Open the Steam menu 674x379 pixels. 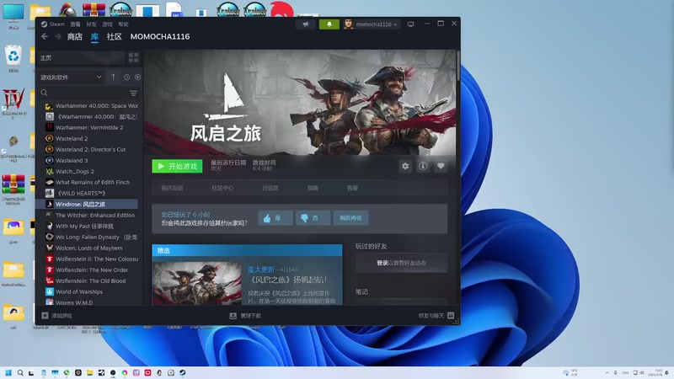(x=53, y=24)
